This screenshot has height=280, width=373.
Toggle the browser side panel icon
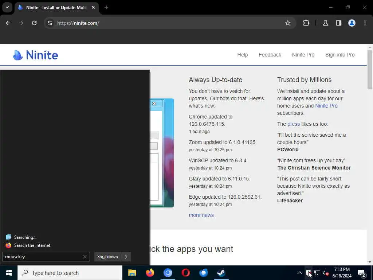(339, 23)
